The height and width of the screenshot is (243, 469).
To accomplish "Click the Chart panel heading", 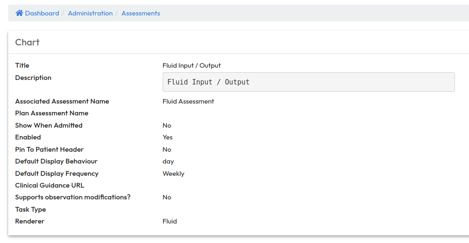I will [27, 42].
